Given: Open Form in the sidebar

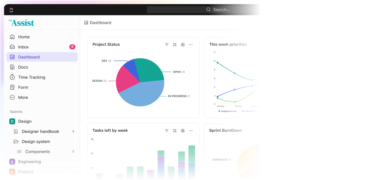Looking at the screenshot, I should (42, 87).
